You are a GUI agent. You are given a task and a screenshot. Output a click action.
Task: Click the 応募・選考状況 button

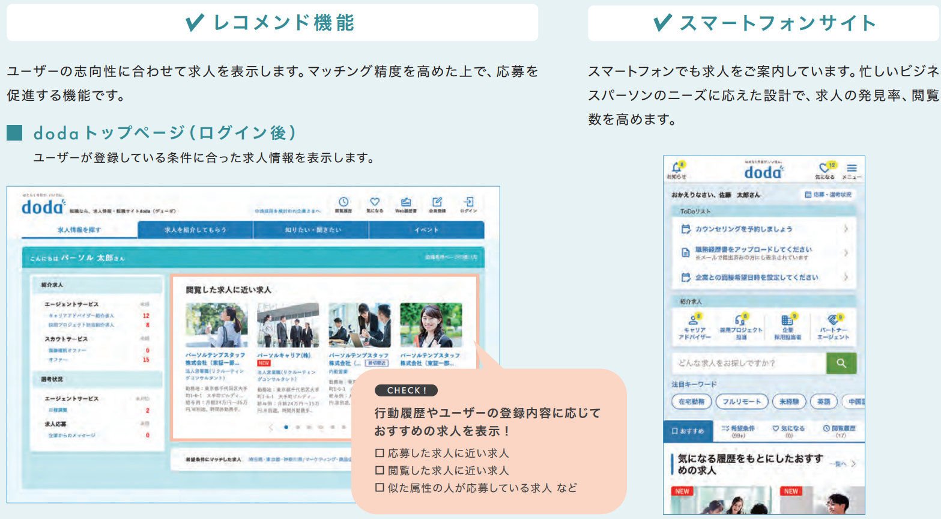coord(828,195)
